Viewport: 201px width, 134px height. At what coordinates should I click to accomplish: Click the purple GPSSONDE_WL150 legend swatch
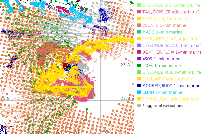pyautogui.click(x=139, y=46)
